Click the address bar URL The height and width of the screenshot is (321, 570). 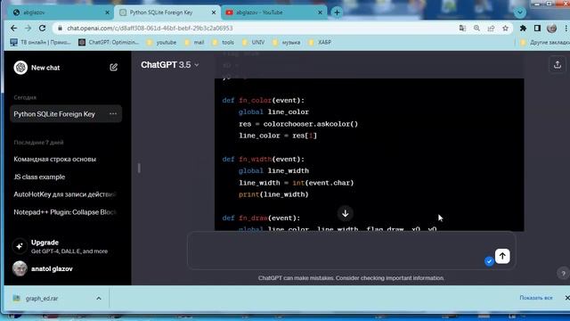[x=150, y=28]
